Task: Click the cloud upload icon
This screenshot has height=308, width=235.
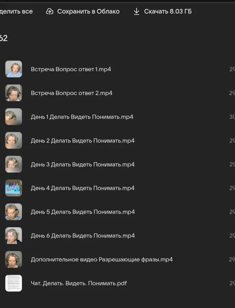Action: pos(49,12)
